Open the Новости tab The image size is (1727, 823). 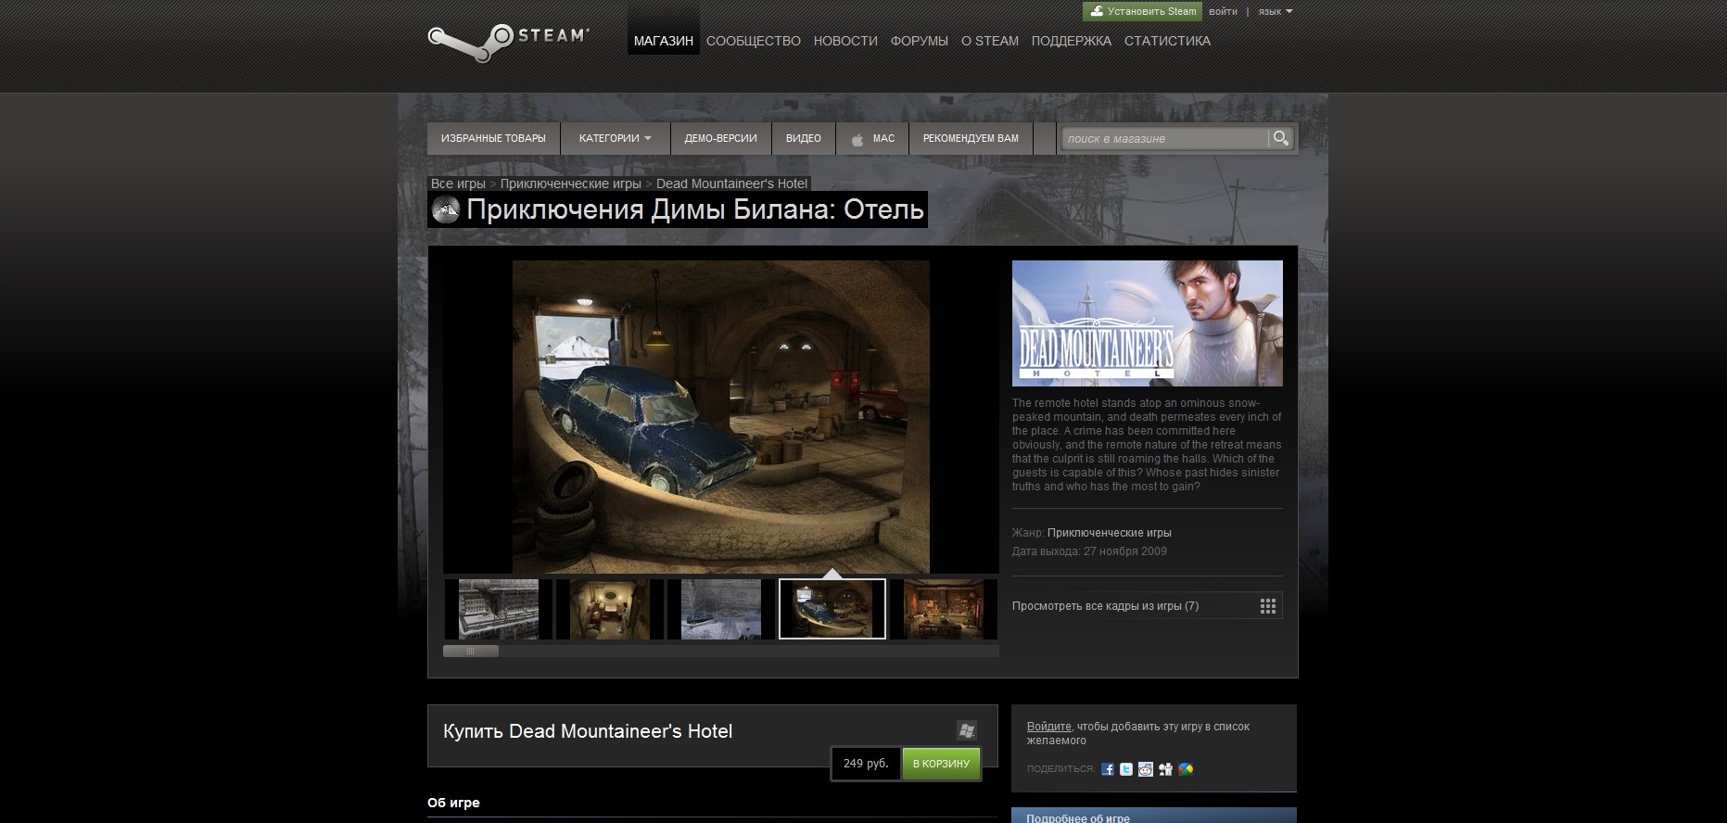coord(845,41)
